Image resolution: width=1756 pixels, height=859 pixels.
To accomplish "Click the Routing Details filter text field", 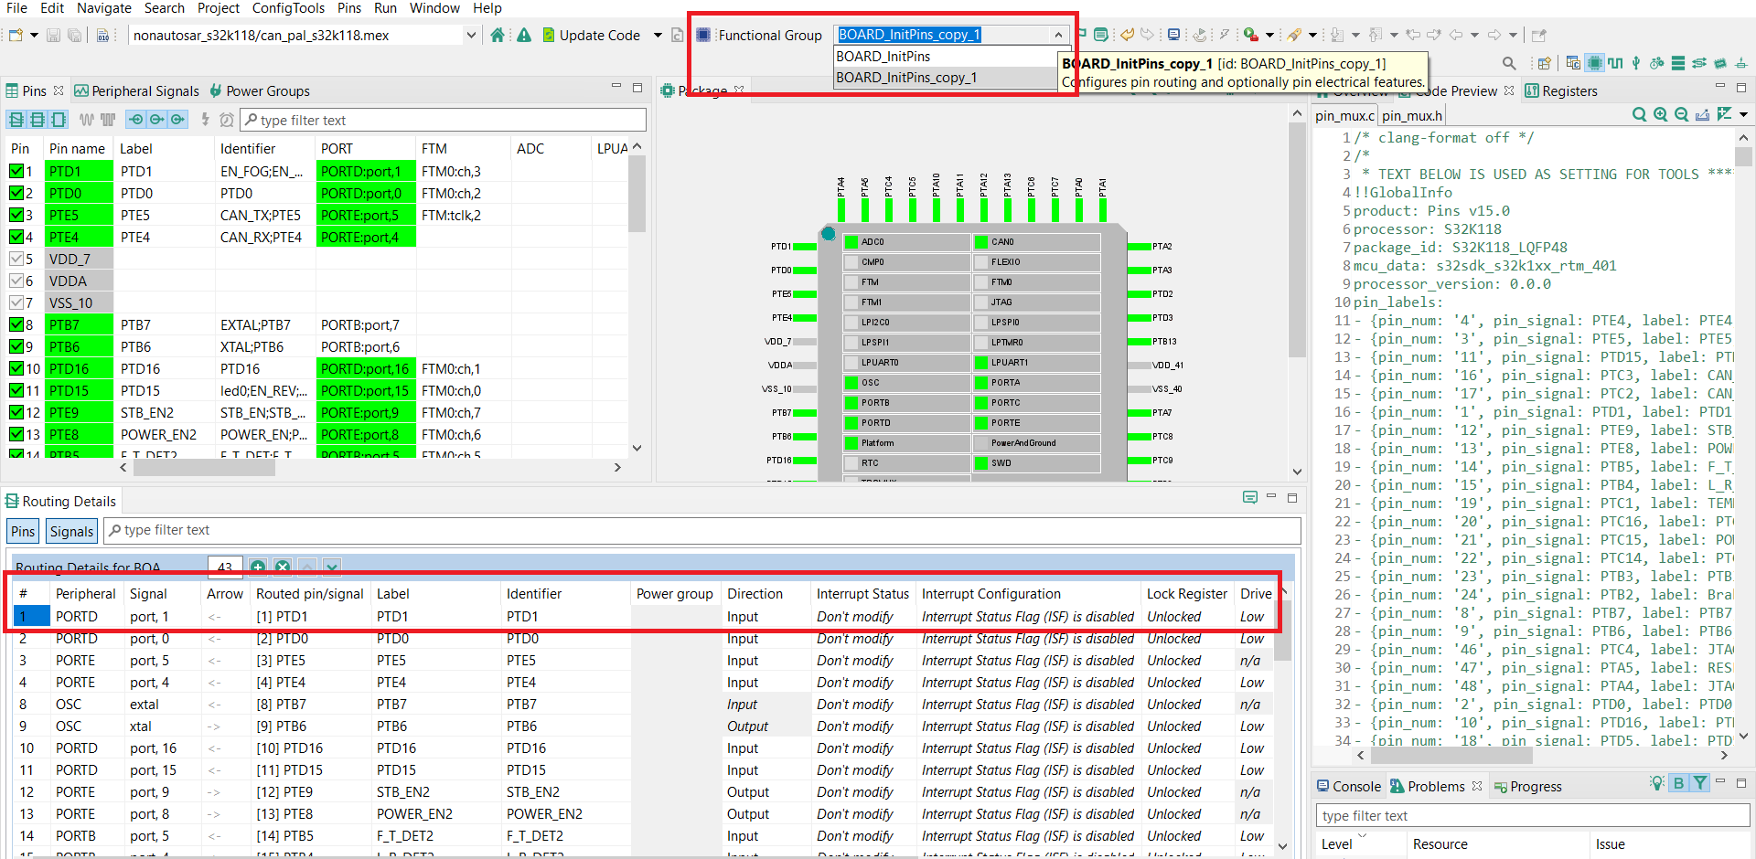I will pyautogui.click(x=702, y=530).
